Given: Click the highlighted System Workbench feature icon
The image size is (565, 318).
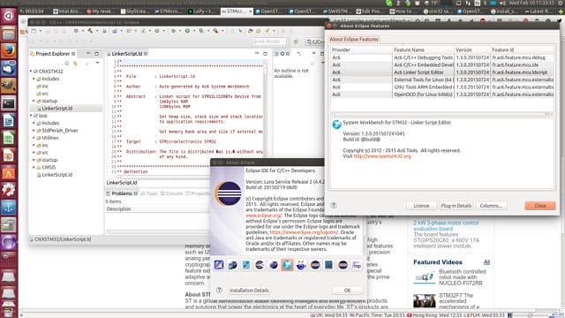Looking at the screenshot, I should pos(287,265).
